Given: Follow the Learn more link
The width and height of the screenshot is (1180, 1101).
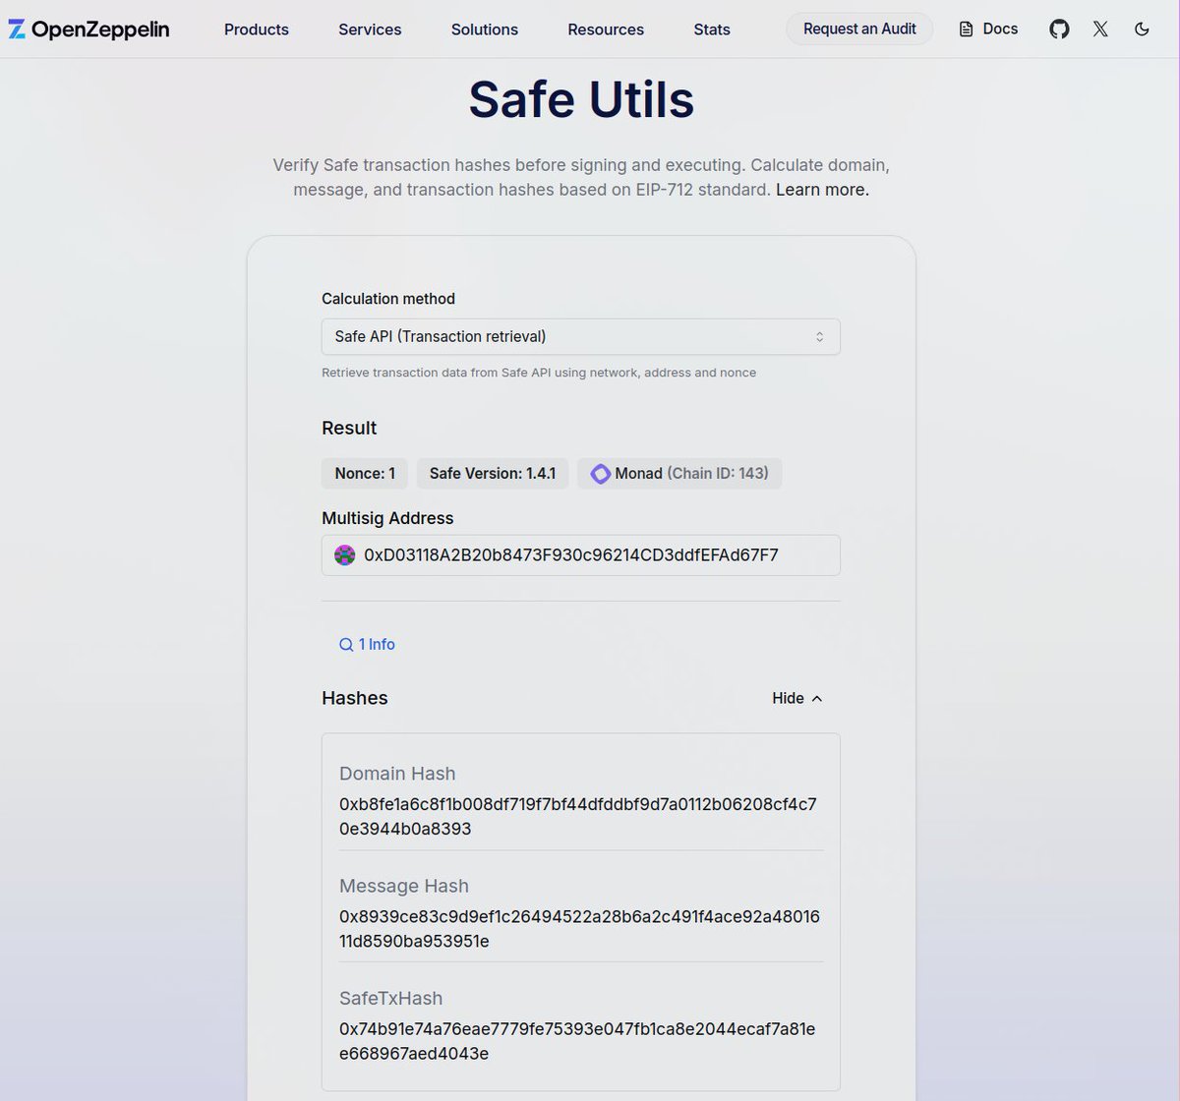Looking at the screenshot, I should [822, 190].
